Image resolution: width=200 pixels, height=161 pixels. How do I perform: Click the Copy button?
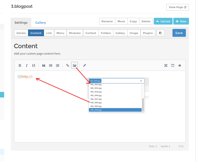point(133,21)
